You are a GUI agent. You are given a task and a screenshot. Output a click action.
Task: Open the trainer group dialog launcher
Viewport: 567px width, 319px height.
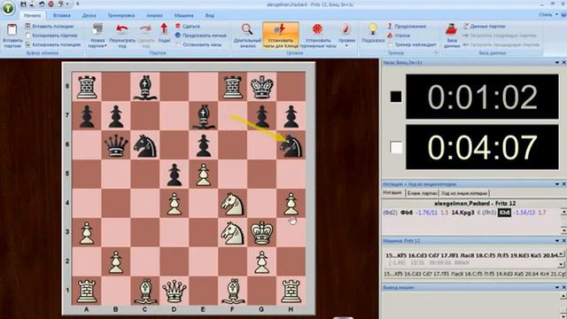436,53
